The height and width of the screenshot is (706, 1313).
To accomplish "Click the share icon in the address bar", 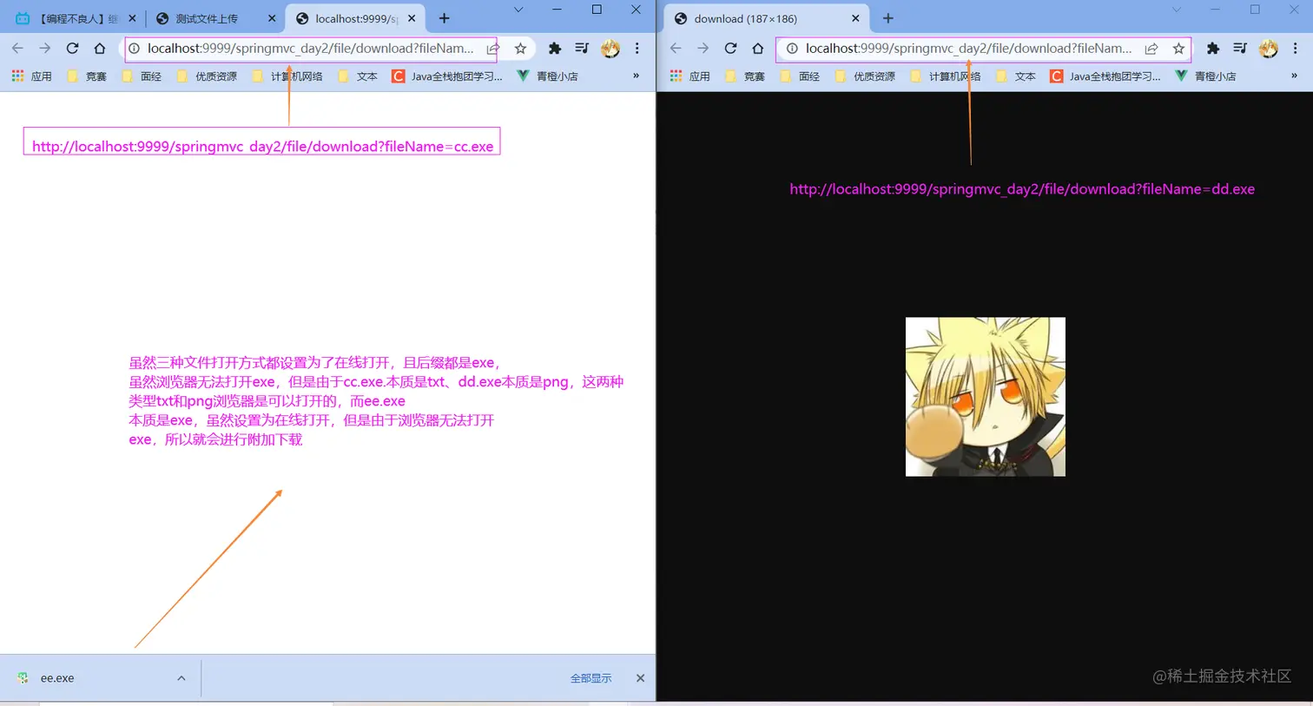I will point(492,49).
